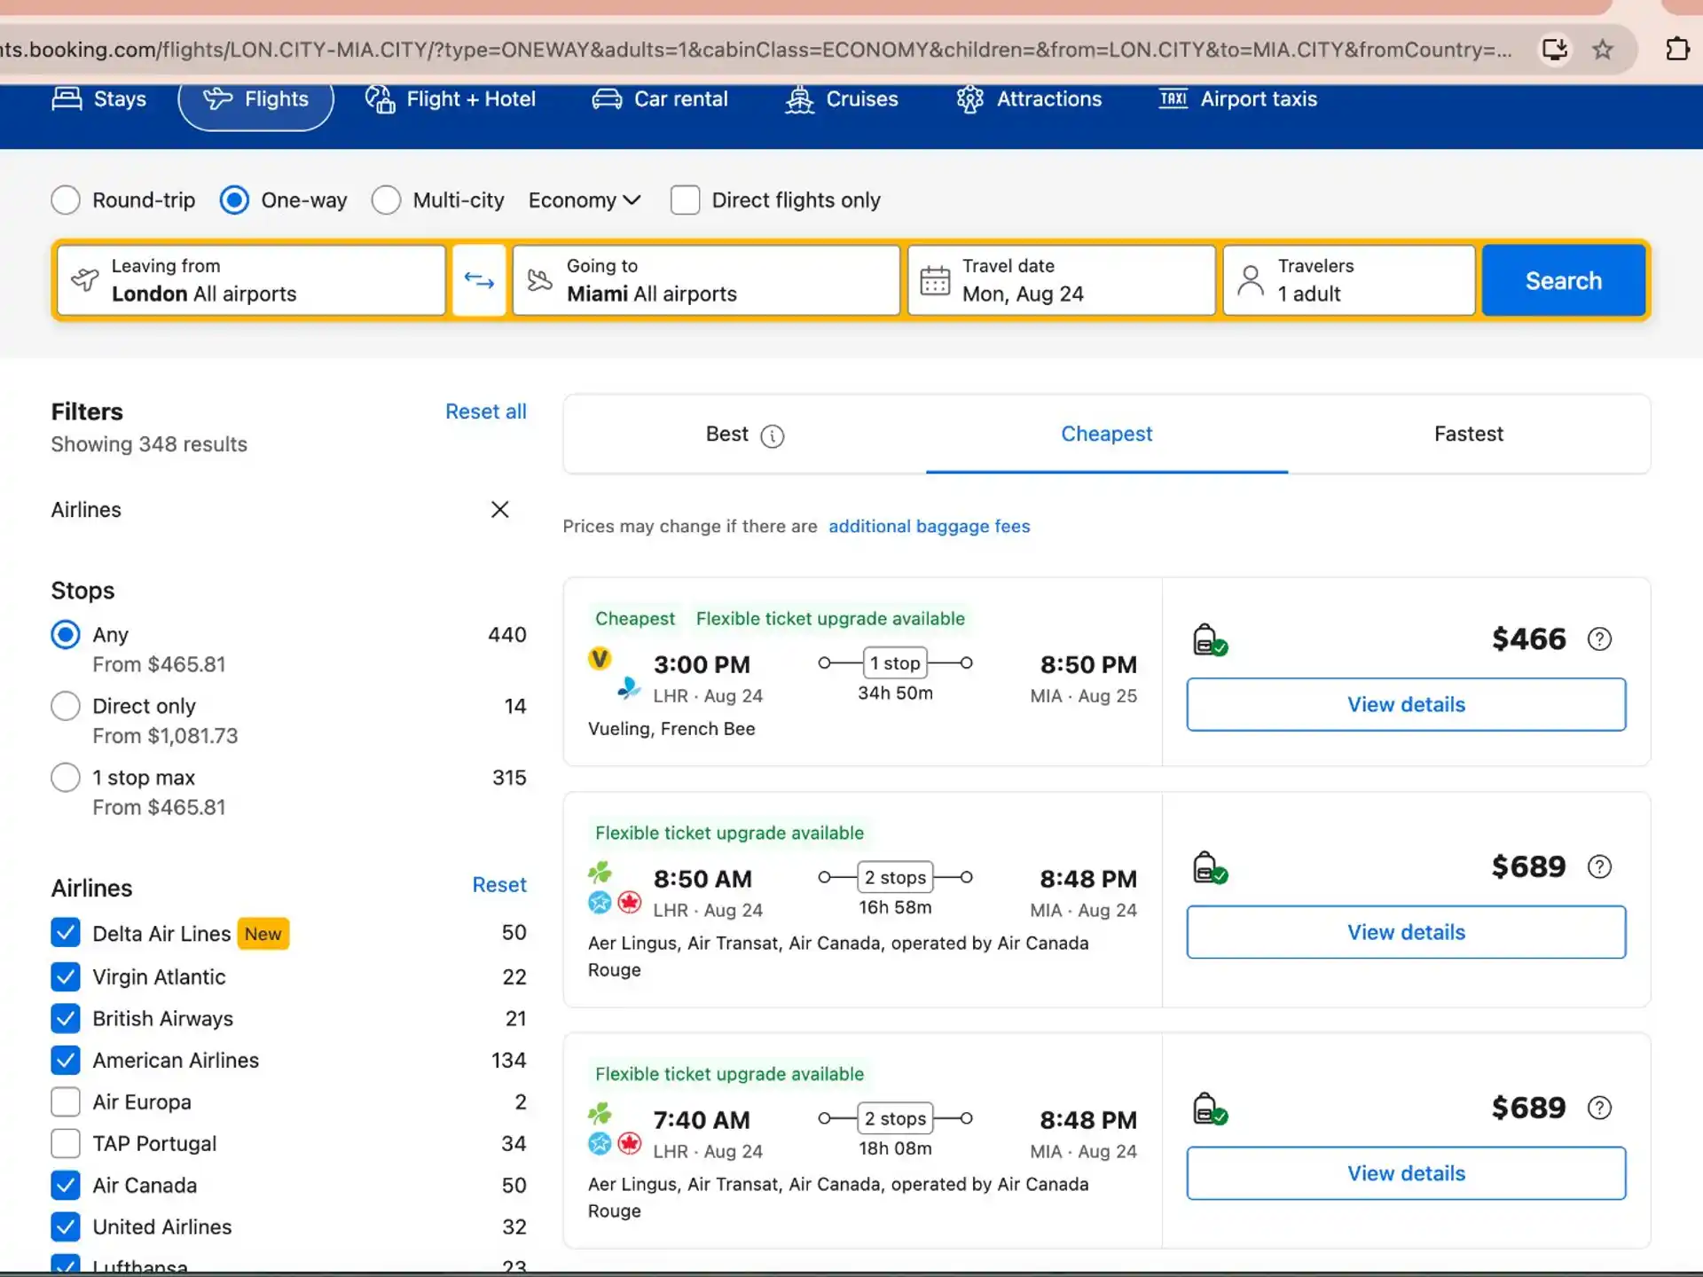Viewport: 1703px width, 1277px height.
Task: Bookmark this page with the star icon
Action: [x=1602, y=50]
